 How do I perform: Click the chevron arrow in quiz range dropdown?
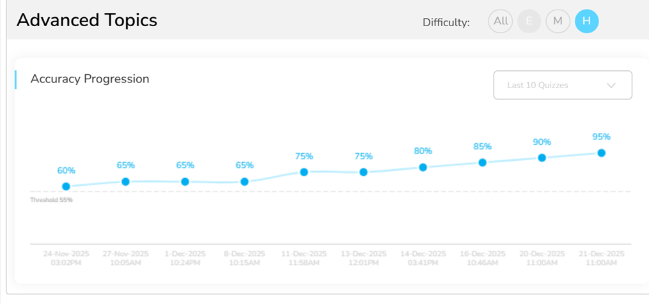pyautogui.click(x=611, y=86)
